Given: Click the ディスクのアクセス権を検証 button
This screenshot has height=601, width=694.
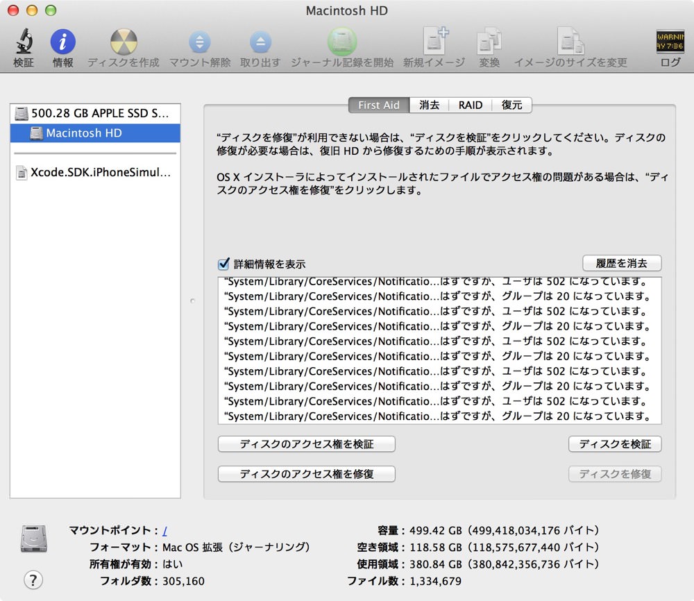Looking at the screenshot, I should 306,444.
